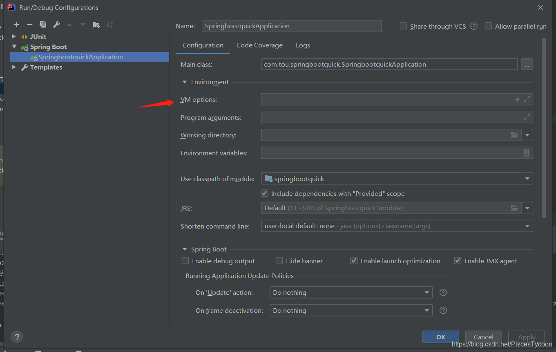Viewport: 556px width, 352px height.
Task: Enable debug output checkbox
Action: click(x=185, y=261)
